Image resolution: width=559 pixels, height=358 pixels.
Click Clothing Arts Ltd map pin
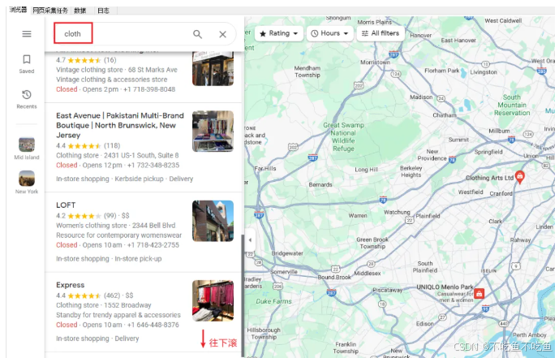(520, 177)
